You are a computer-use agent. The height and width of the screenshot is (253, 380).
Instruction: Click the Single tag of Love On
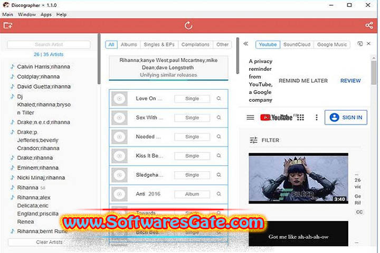tap(192, 99)
